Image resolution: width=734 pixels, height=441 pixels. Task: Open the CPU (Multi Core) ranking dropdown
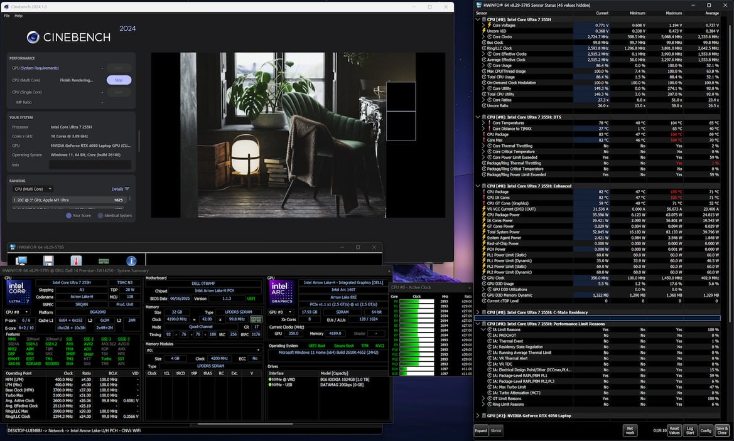click(33, 189)
